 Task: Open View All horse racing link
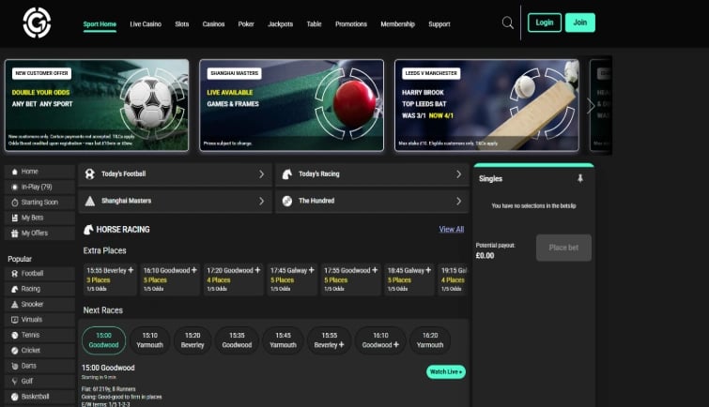(452, 230)
